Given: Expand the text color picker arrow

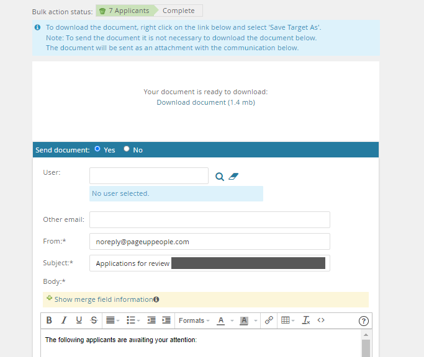Looking at the screenshot, I should pyautogui.click(x=232, y=320).
